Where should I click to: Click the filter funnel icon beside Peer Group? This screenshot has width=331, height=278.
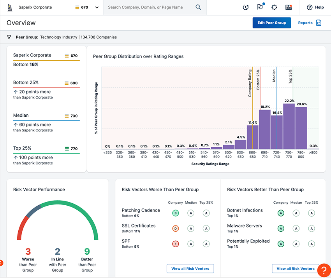[x=9, y=37]
